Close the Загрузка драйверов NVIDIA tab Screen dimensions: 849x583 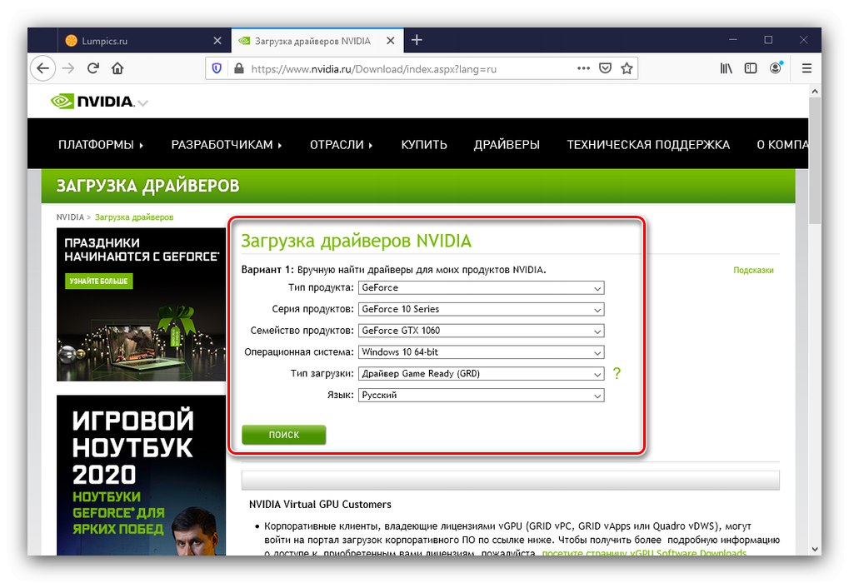click(x=391, y=41)
